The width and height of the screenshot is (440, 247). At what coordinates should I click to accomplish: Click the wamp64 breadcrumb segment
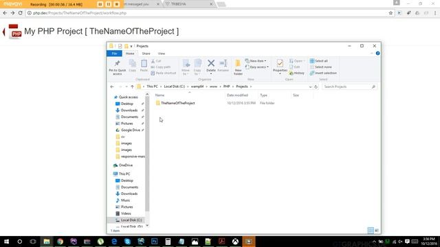(x=197, y=86)
